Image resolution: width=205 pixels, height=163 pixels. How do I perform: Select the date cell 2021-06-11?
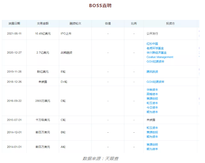point(14,34)
